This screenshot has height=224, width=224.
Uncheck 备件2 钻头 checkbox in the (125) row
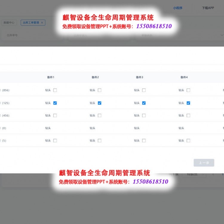click(99, 103)
